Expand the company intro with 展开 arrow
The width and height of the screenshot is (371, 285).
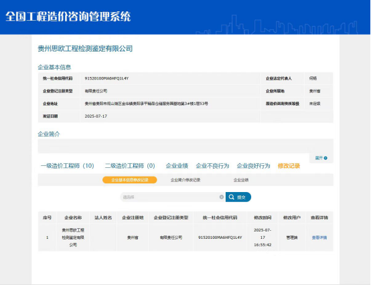[x=321, y=158]
